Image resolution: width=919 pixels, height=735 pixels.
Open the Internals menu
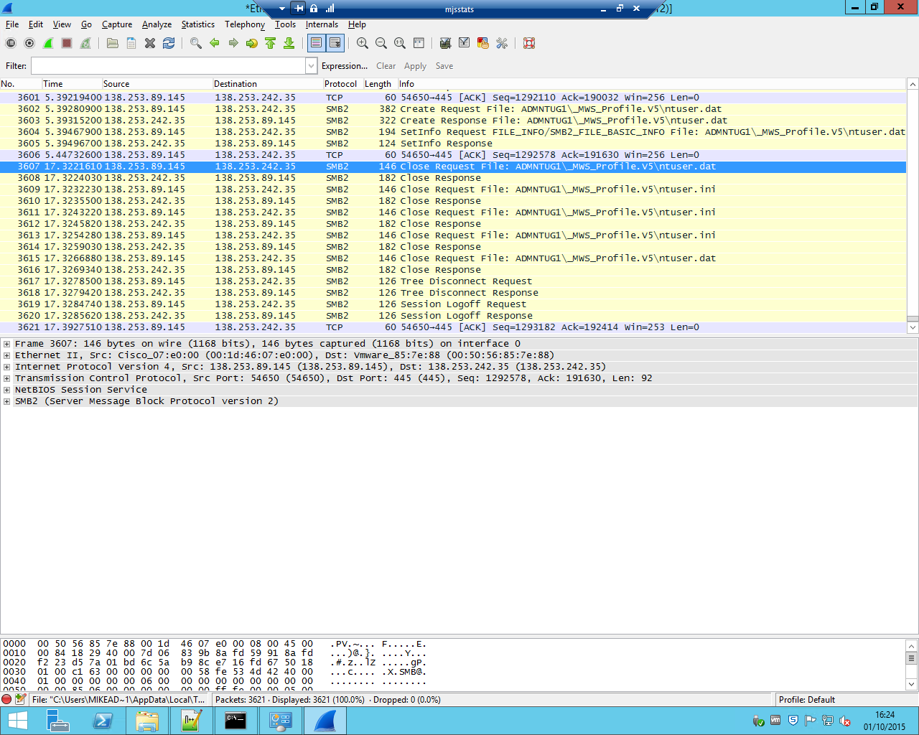[322, 24]
